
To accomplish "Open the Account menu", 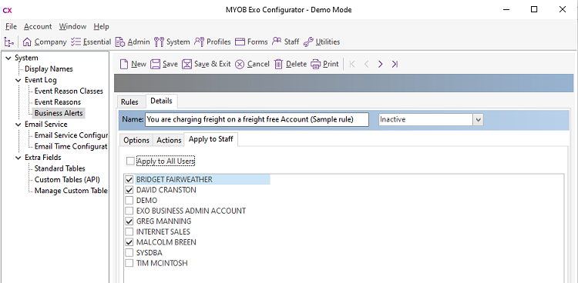I will (x=38, y=26).
